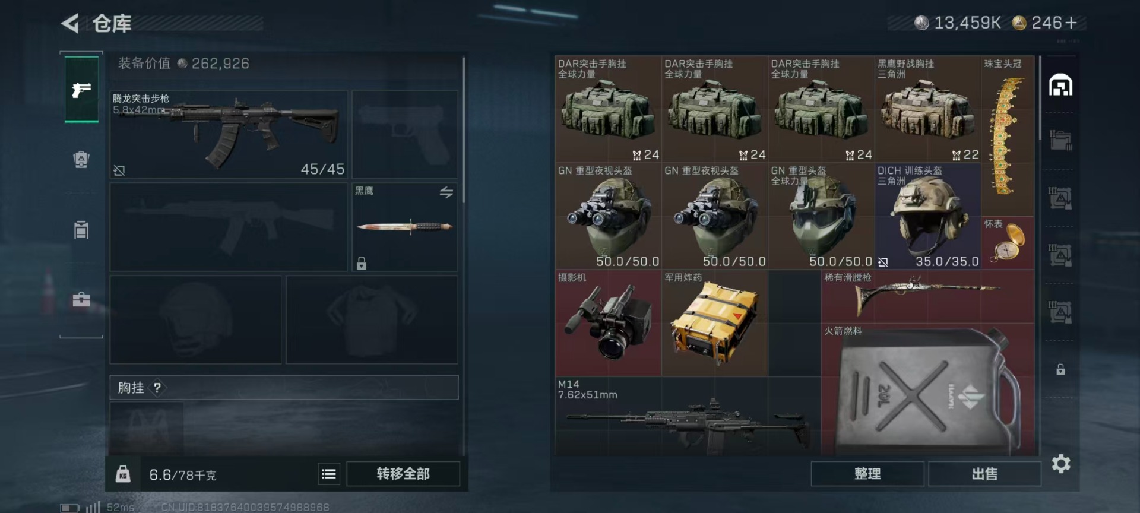Select the main stash home icon

point(1061,85)
